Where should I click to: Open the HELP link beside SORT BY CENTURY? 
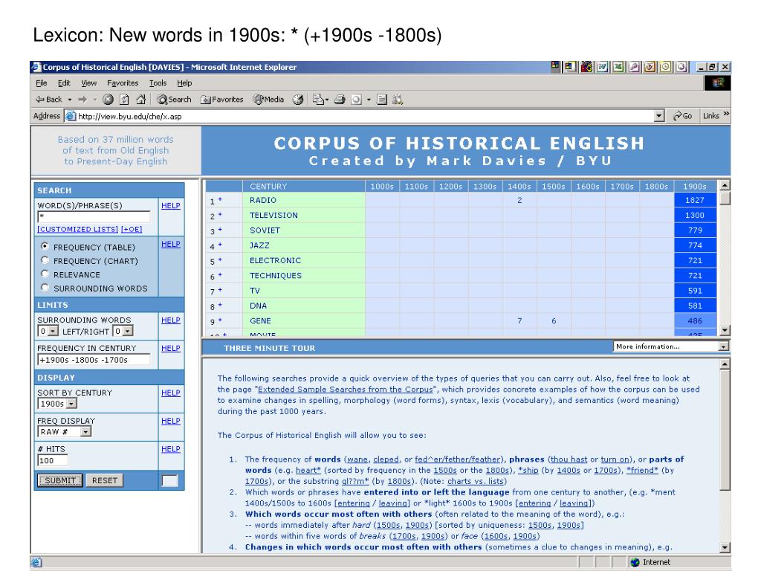click(x=171, y=393)
